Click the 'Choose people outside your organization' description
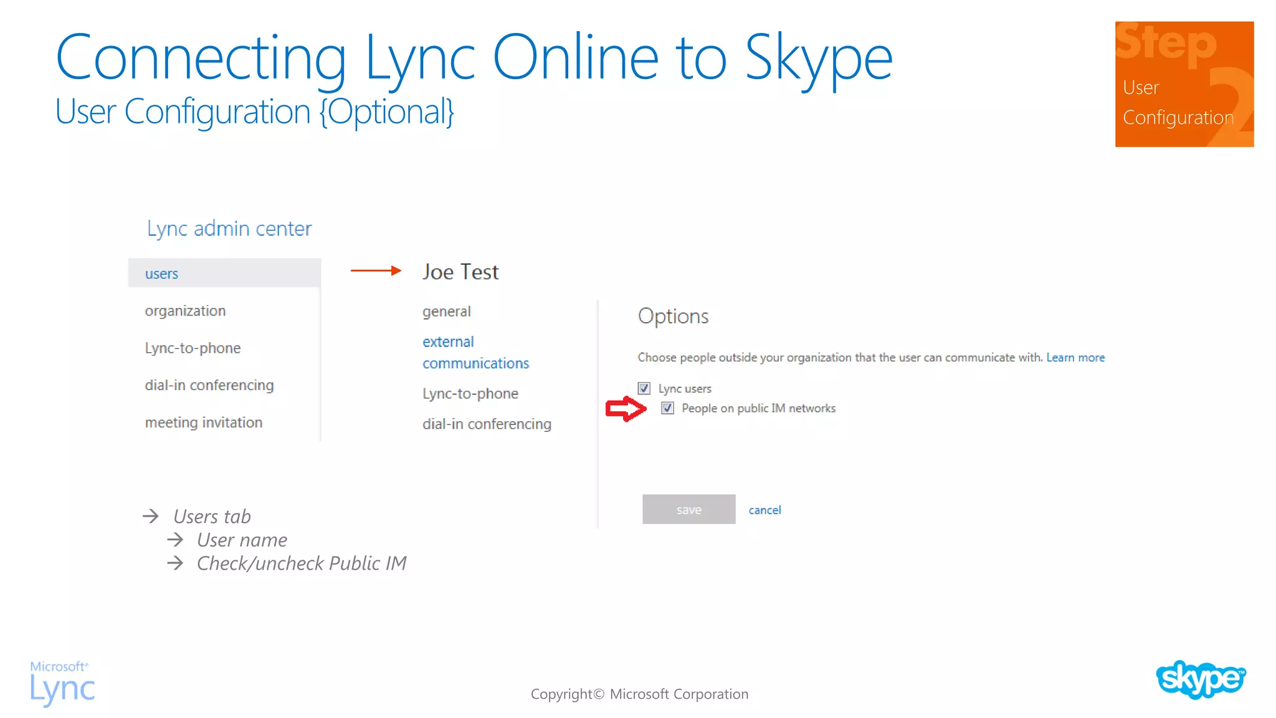The image size is (1276, 718). (x=840, y=357)
